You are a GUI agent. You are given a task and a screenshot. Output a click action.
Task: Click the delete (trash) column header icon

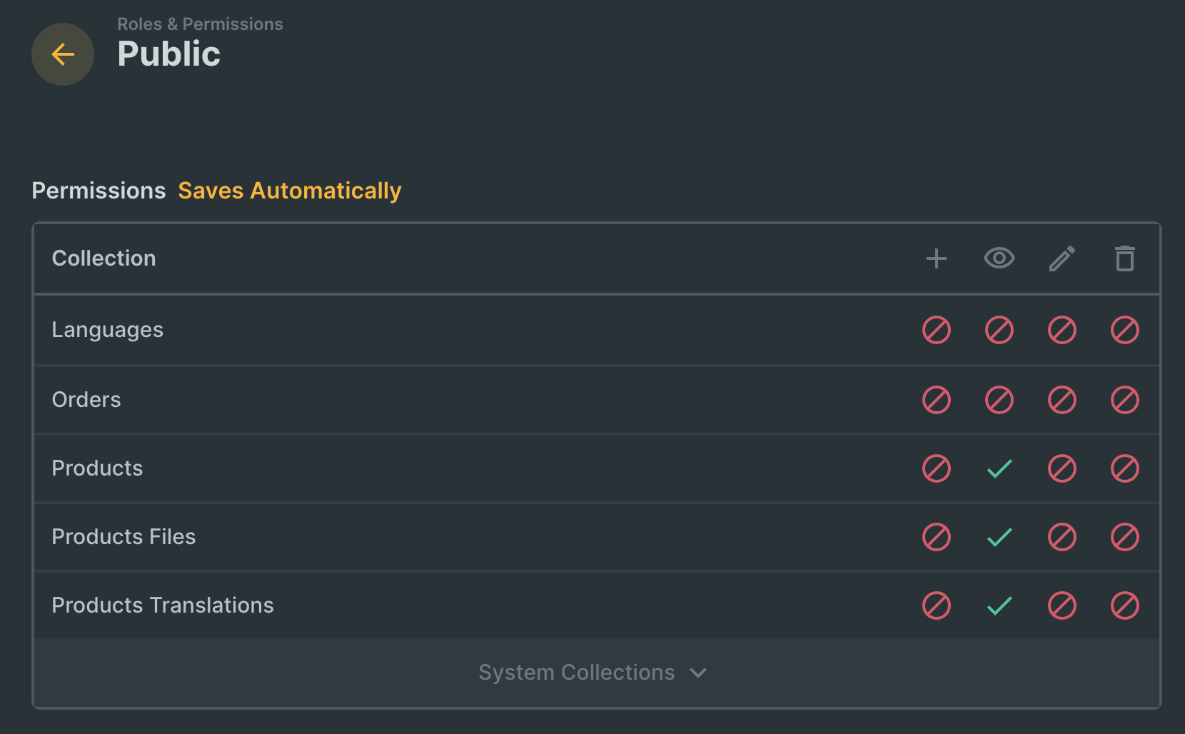(1125, 258)
